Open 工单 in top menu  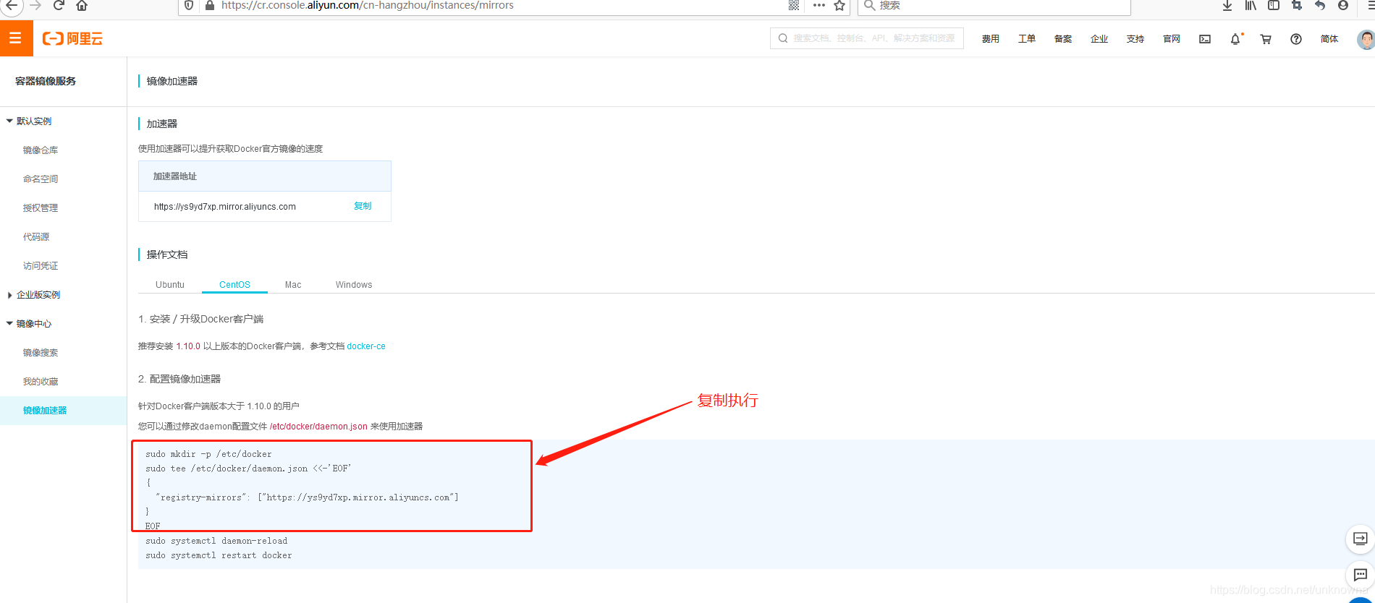point(1027,39)
